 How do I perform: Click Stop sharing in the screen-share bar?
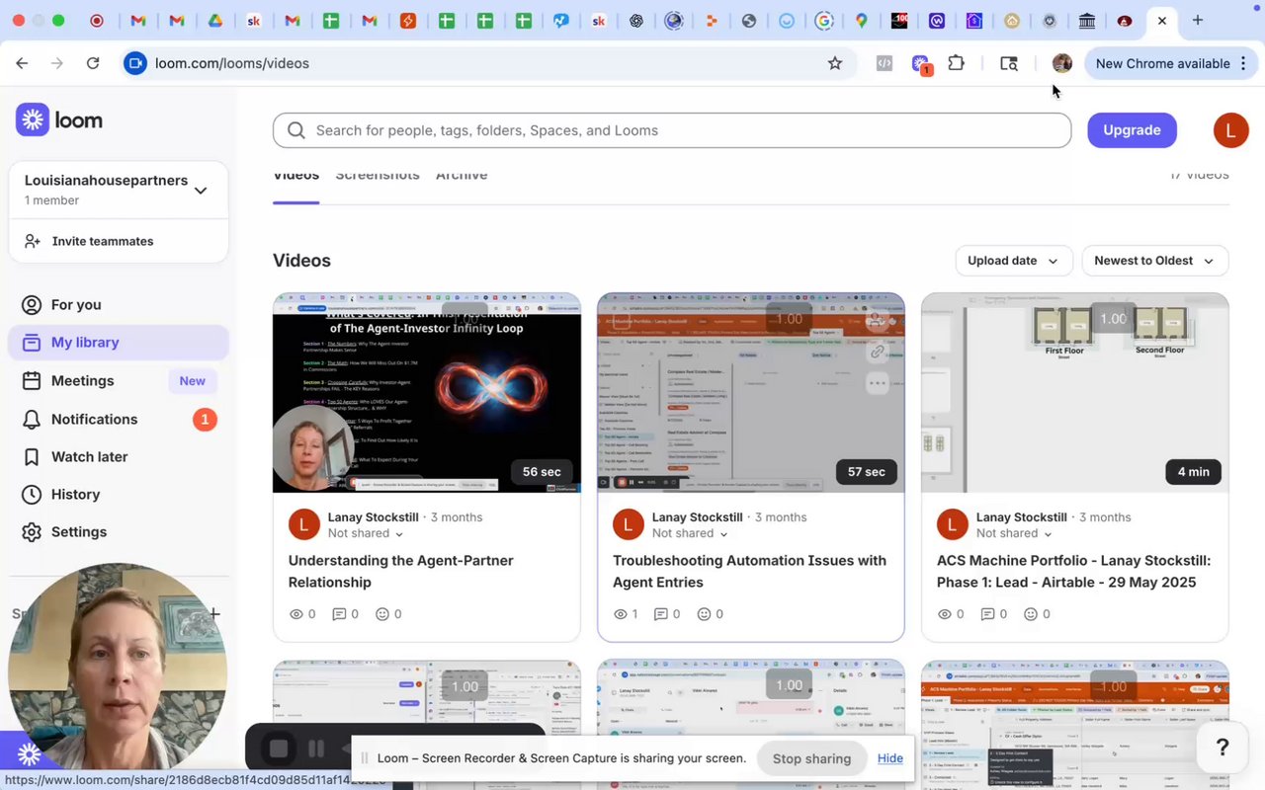click(811, 758)
